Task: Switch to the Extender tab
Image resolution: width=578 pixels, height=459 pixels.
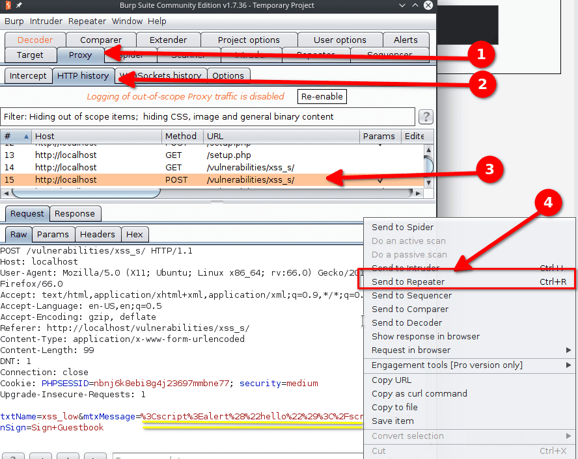Action: click(x=168, y=40)
